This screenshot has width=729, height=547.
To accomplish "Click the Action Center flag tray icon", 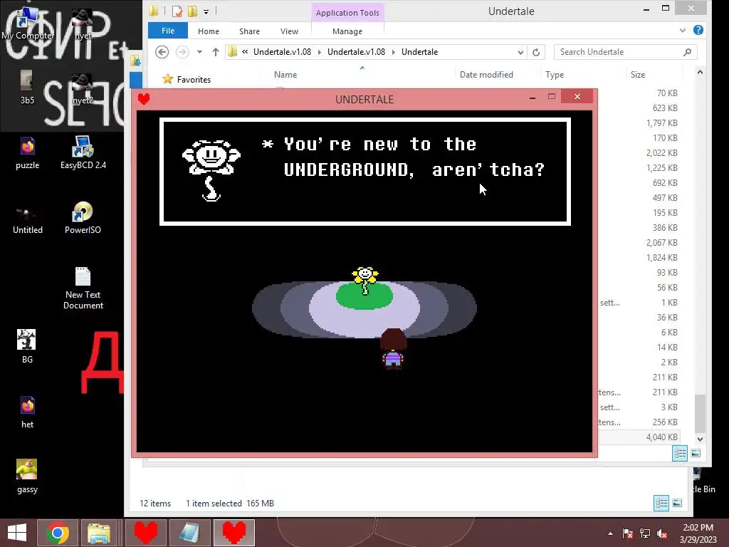I will tap(628, 533).
